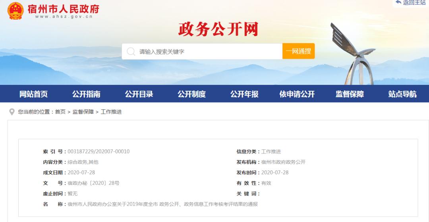The image size is (429, 222).
Task: Click the 宿州市人民政府 site title
Action: click(x=64, y=9)
